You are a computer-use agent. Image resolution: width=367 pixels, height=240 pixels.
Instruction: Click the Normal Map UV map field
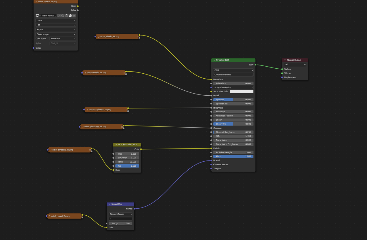pos(121,219)
